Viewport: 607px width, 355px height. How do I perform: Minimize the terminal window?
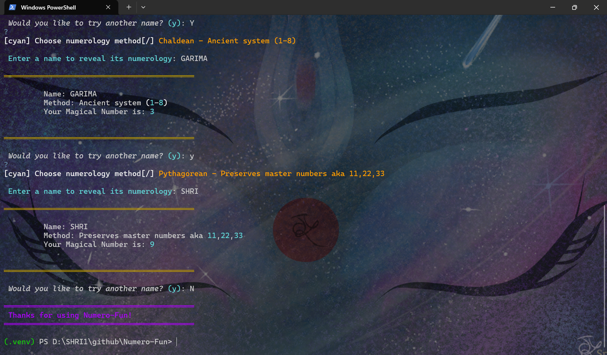[x=553, y=7]
